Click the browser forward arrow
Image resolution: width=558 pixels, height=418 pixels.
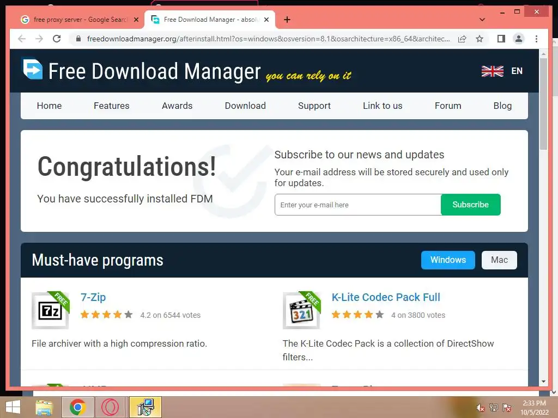39,39
